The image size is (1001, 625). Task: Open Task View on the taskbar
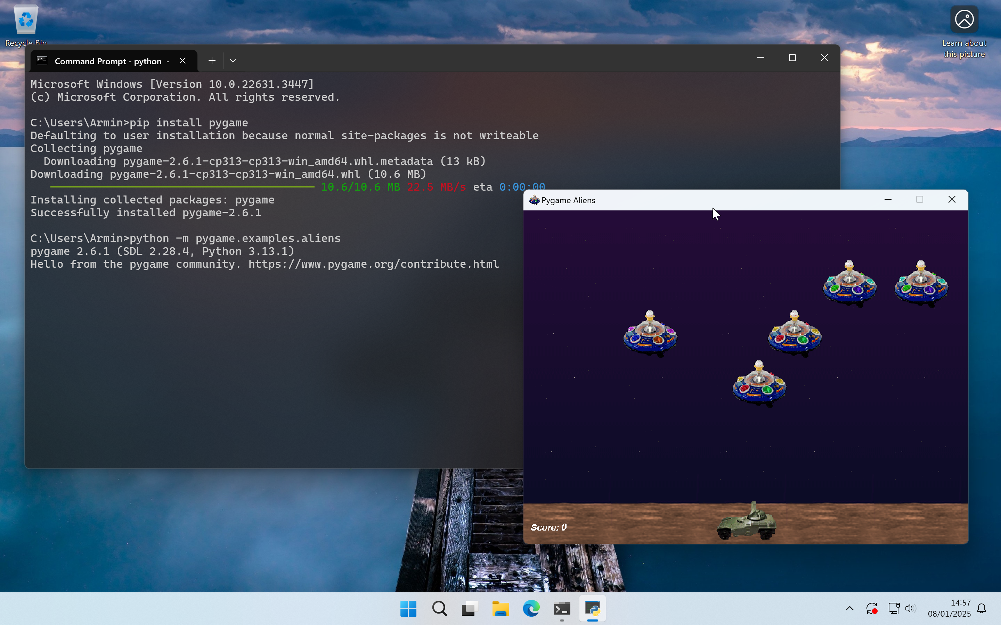[x=470, y=608]
